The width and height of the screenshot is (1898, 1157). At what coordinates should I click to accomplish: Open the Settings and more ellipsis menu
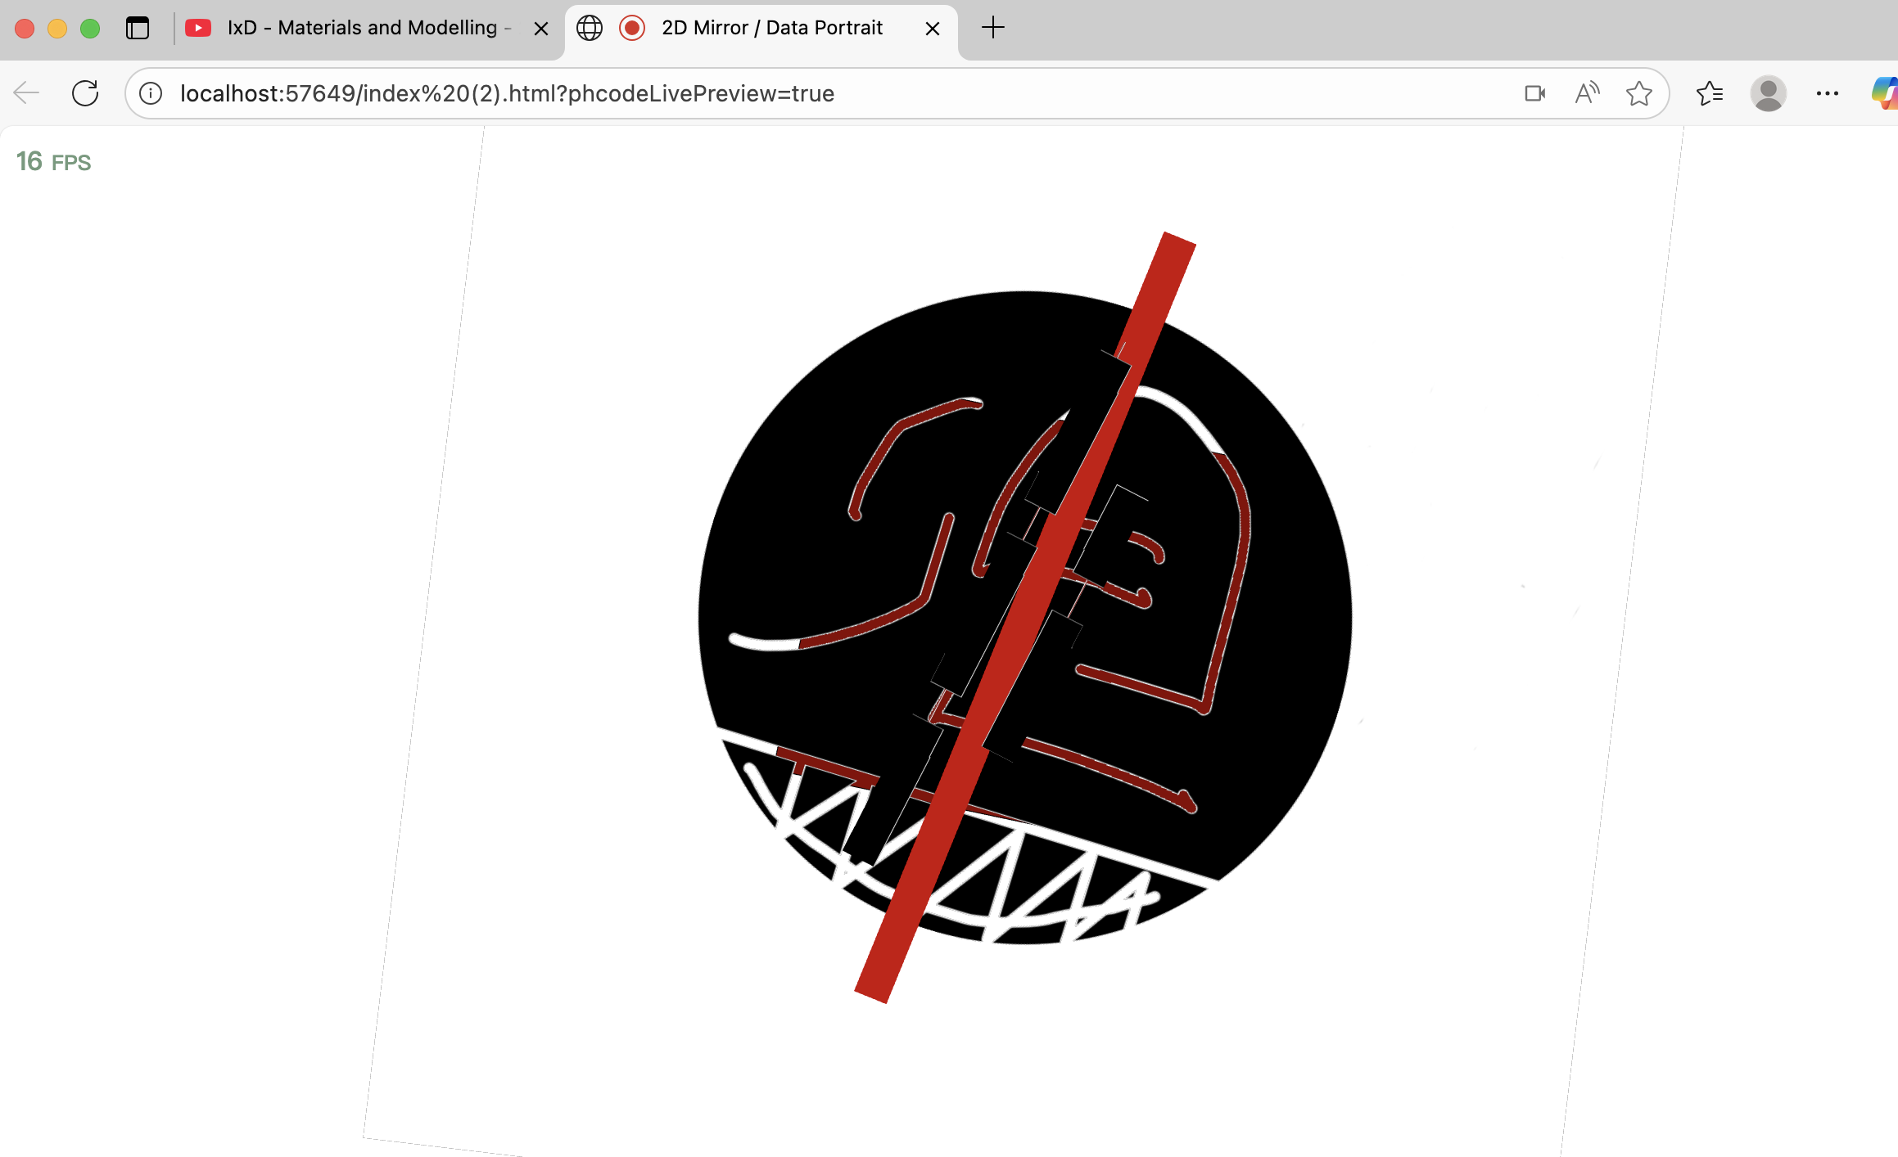[x=1827, y=93]
